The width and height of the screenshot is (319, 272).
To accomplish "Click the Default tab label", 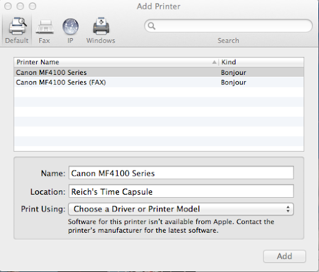I will point(17,41).
